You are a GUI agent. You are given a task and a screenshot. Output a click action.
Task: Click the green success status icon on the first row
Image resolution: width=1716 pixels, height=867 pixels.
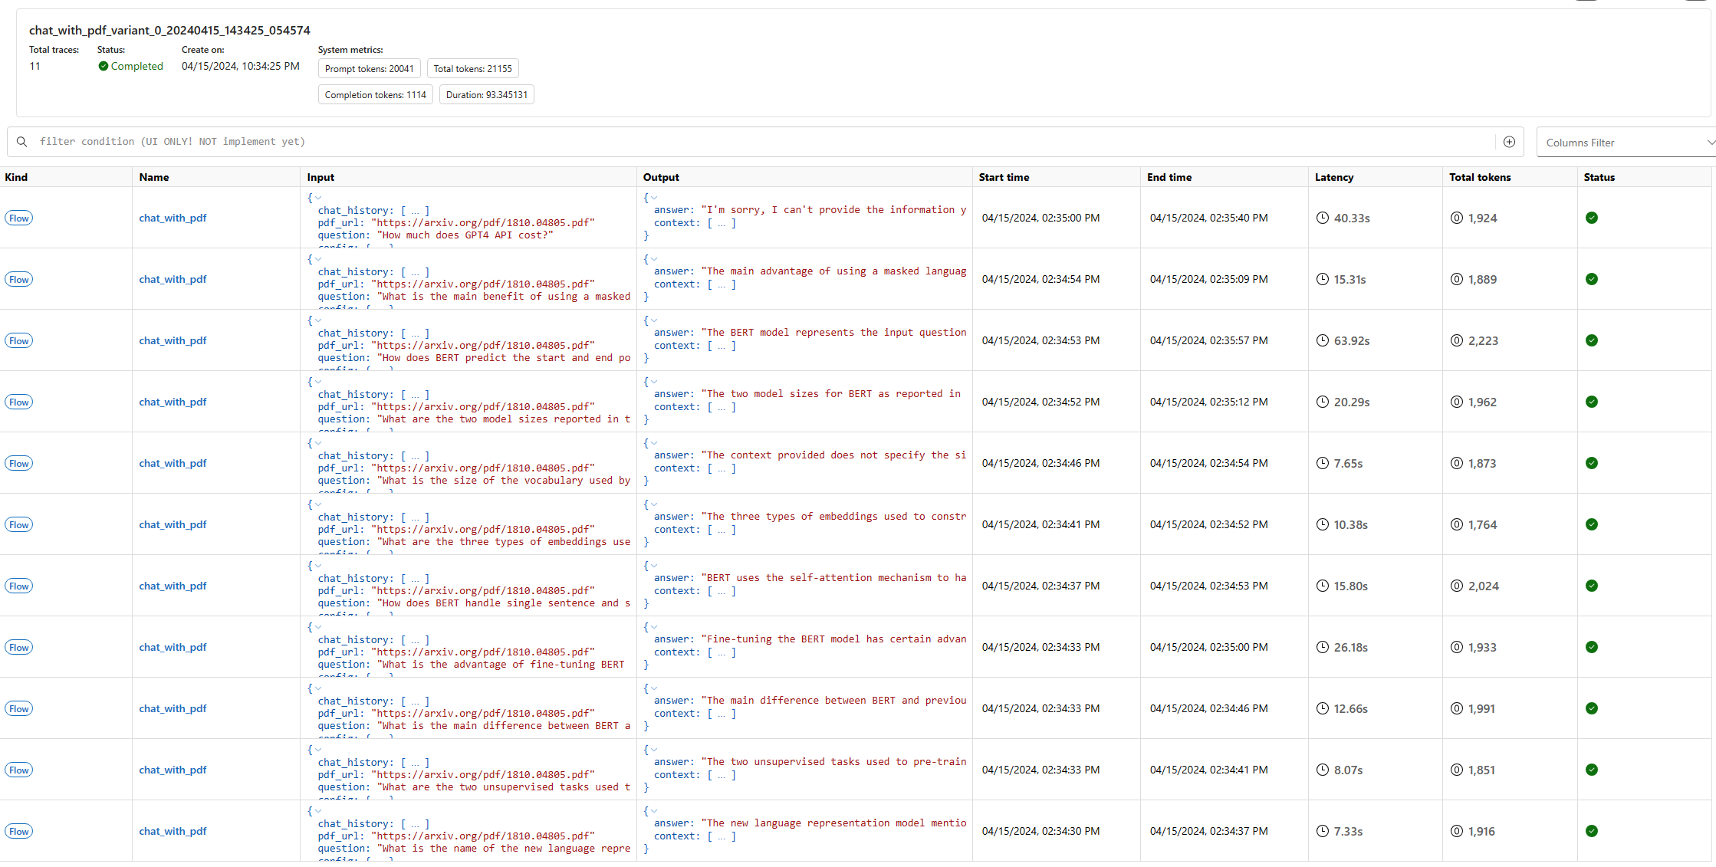click(x=1592, y=218)
